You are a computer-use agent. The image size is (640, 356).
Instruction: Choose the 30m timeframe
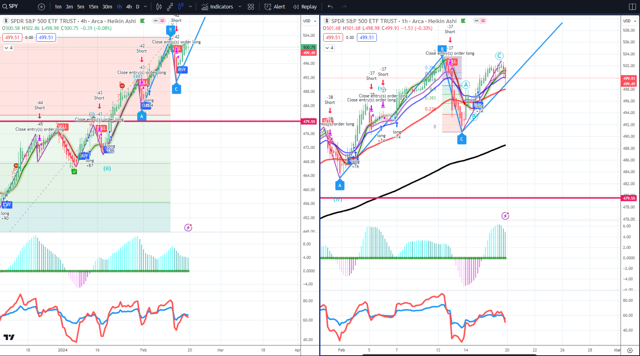(x=107, y=7)
